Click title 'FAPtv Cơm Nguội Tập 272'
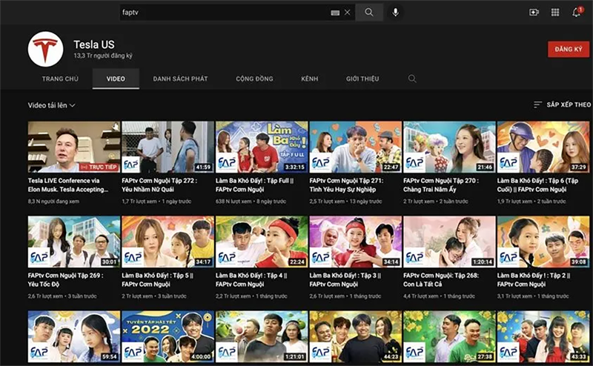 (x=159, y=185)
